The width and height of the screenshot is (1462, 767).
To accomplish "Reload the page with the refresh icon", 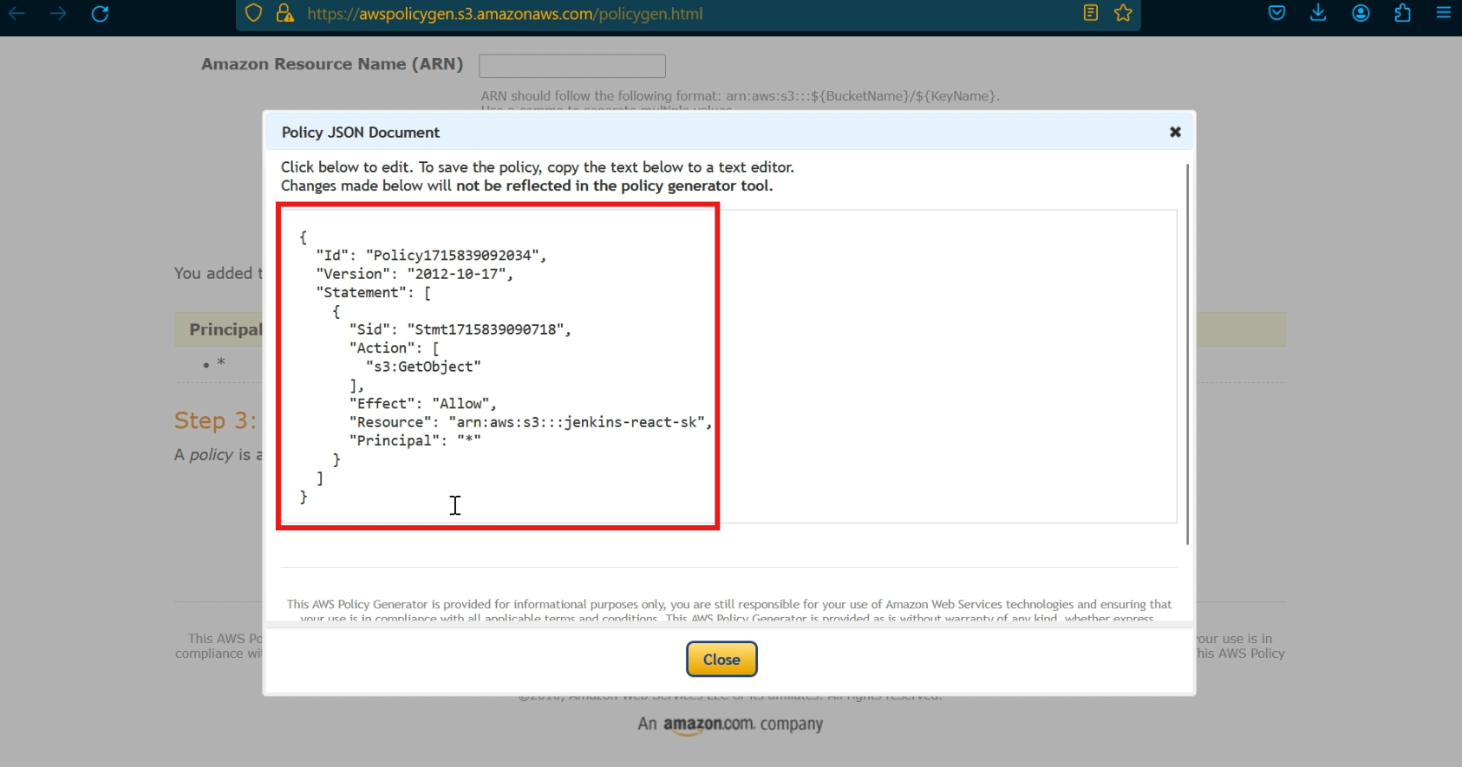I will pyautogui.click(x=100, y=13).
